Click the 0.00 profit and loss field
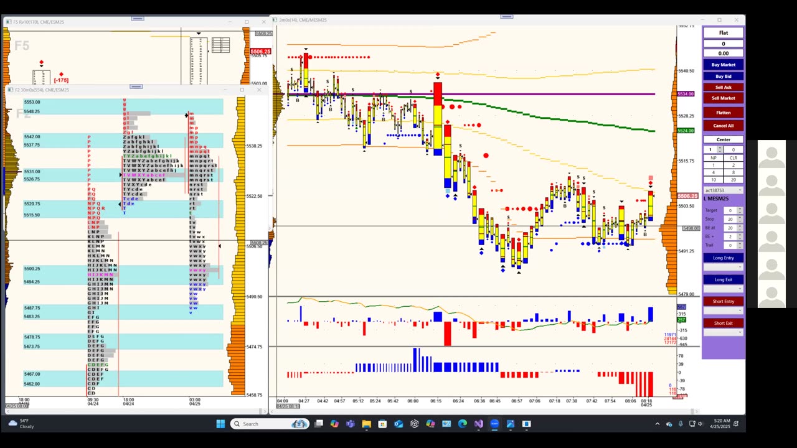Viewport: 797px width, 448px height. (723, 54)
